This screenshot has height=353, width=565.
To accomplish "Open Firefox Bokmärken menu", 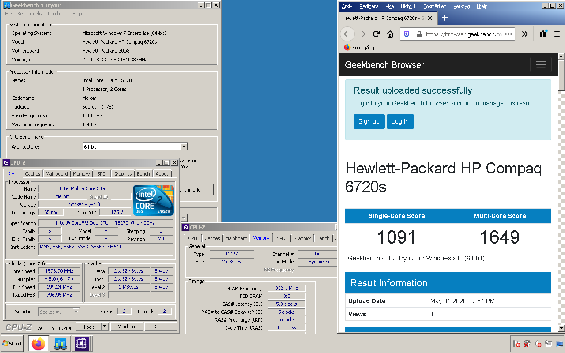I will (x=435, y=6).
